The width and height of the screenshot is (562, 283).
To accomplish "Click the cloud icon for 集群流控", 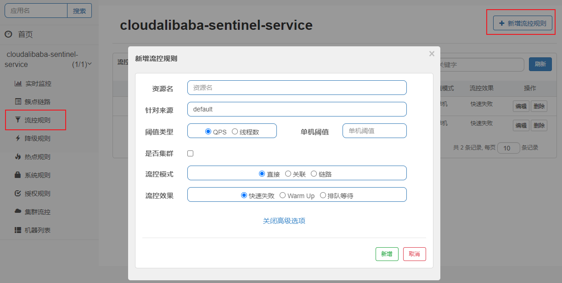I will [18, 211].
